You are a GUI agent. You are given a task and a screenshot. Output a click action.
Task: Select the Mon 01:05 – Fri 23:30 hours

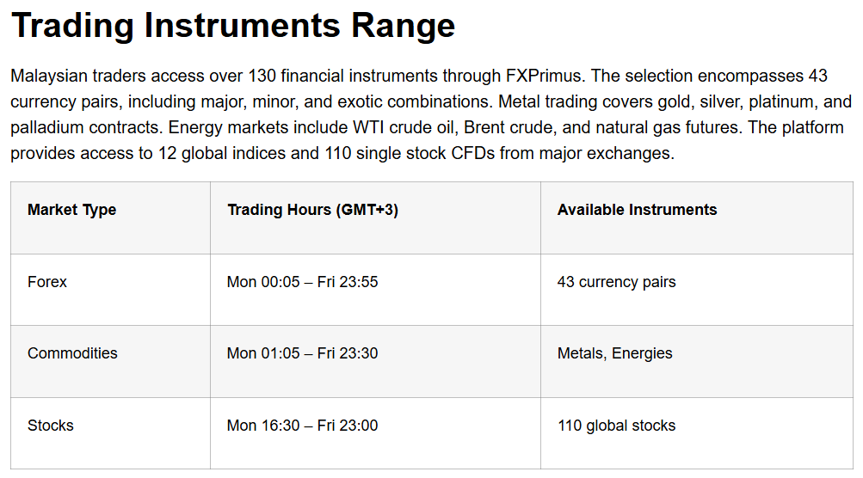(302, 353)
